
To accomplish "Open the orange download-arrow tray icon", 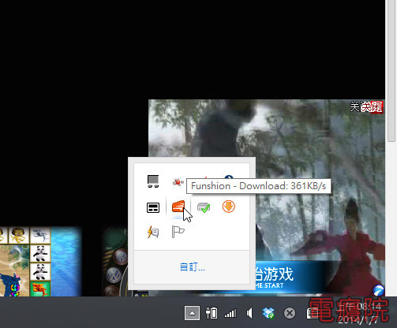I will pyautogui.click(x=229, y=207).
